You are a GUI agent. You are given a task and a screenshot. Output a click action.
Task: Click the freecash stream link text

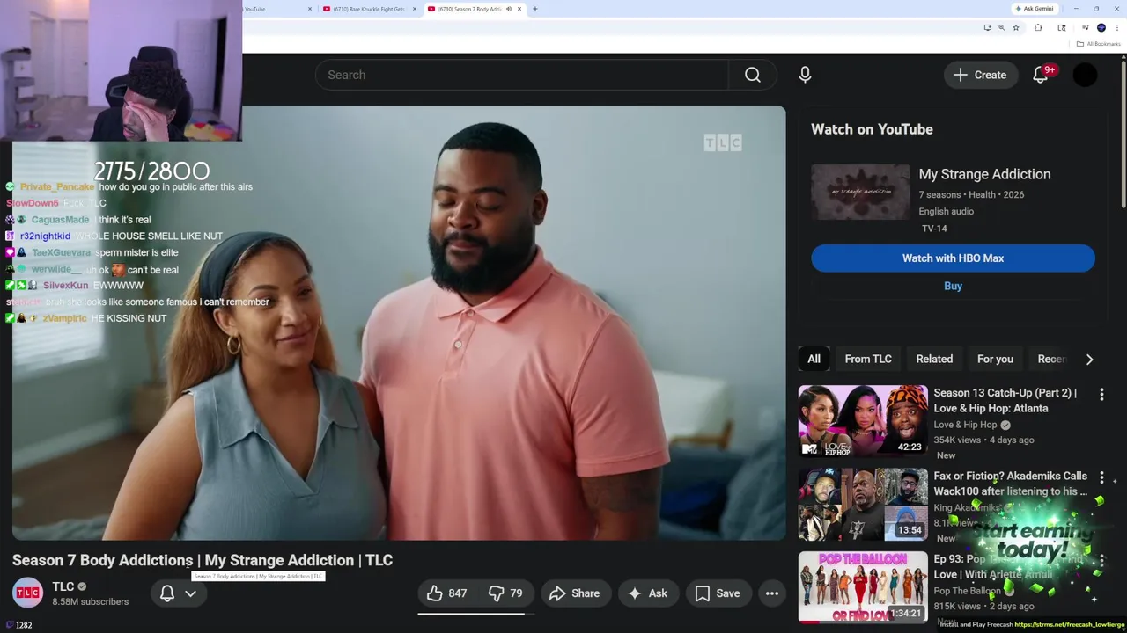(1070, 625)
